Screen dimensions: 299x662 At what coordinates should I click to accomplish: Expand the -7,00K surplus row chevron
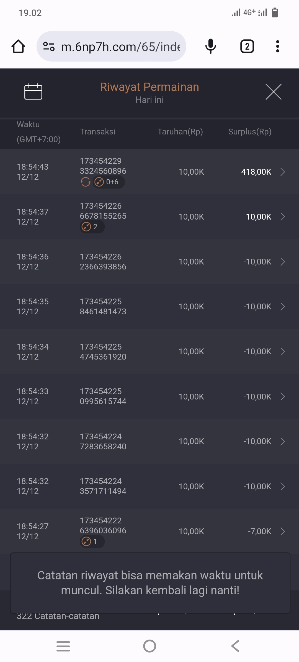282,531
